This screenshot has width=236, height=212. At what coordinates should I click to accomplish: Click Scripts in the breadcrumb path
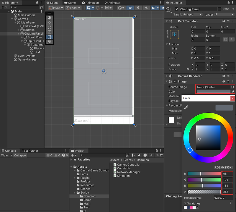point(128,160)
